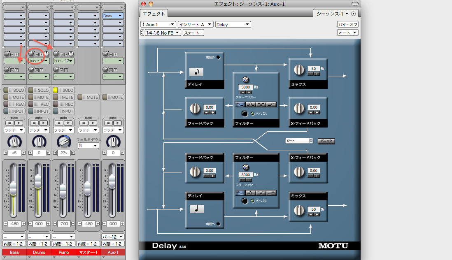Toggle SOLO on the Bass strip
The width and height of the screenshot is (452, 260).
click(14, 90)
